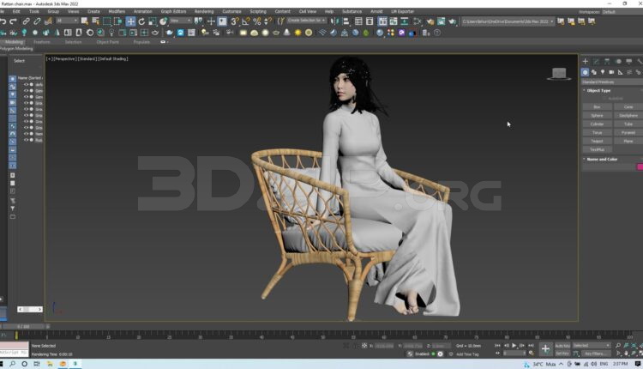This screenshot has width=643, height=369.
Task: Open the Modifiers menu
Action: pos(117,11)
